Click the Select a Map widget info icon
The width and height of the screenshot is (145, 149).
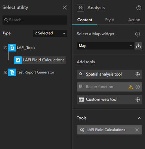(138, 34)
